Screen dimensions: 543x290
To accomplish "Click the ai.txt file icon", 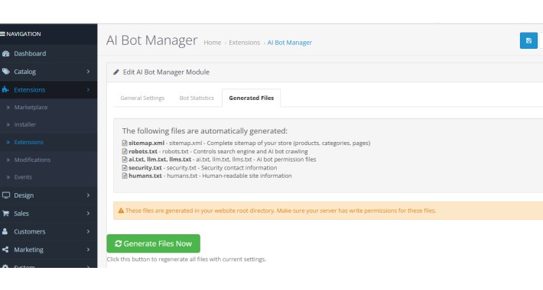I will [125, 159].
